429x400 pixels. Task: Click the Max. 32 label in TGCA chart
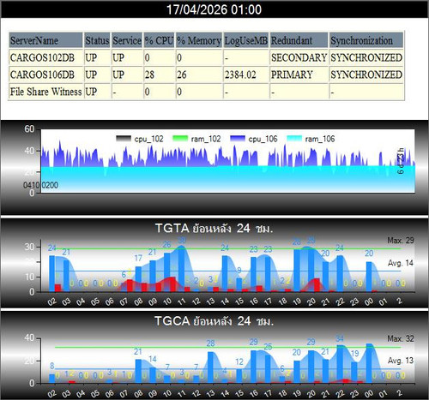401,338
